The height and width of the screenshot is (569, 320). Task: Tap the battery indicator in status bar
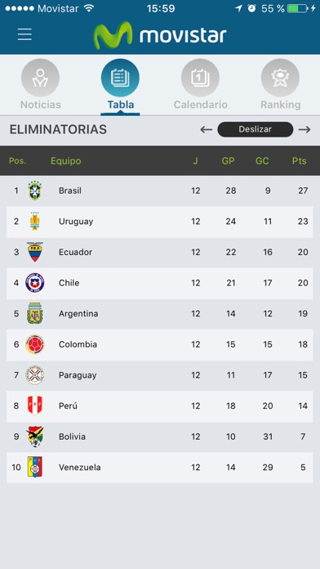297,9
